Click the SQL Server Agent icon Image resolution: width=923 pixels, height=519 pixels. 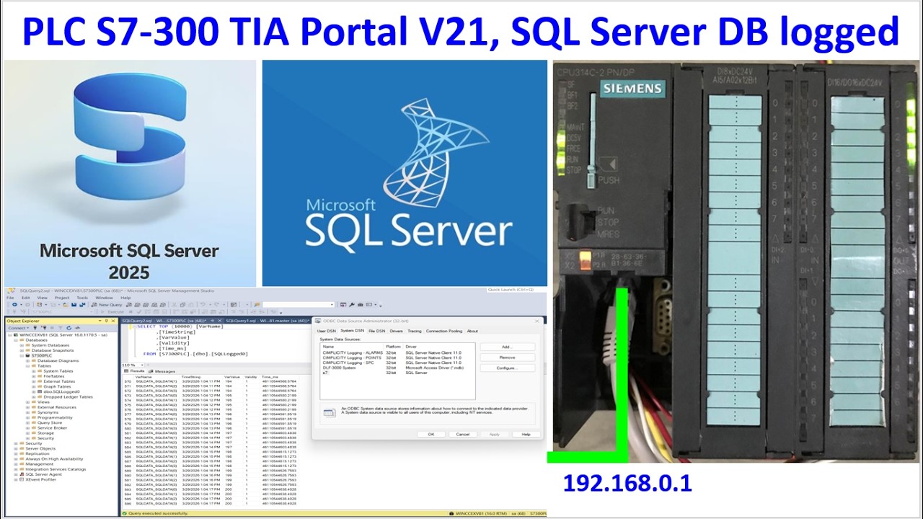[x=22, y=474]
